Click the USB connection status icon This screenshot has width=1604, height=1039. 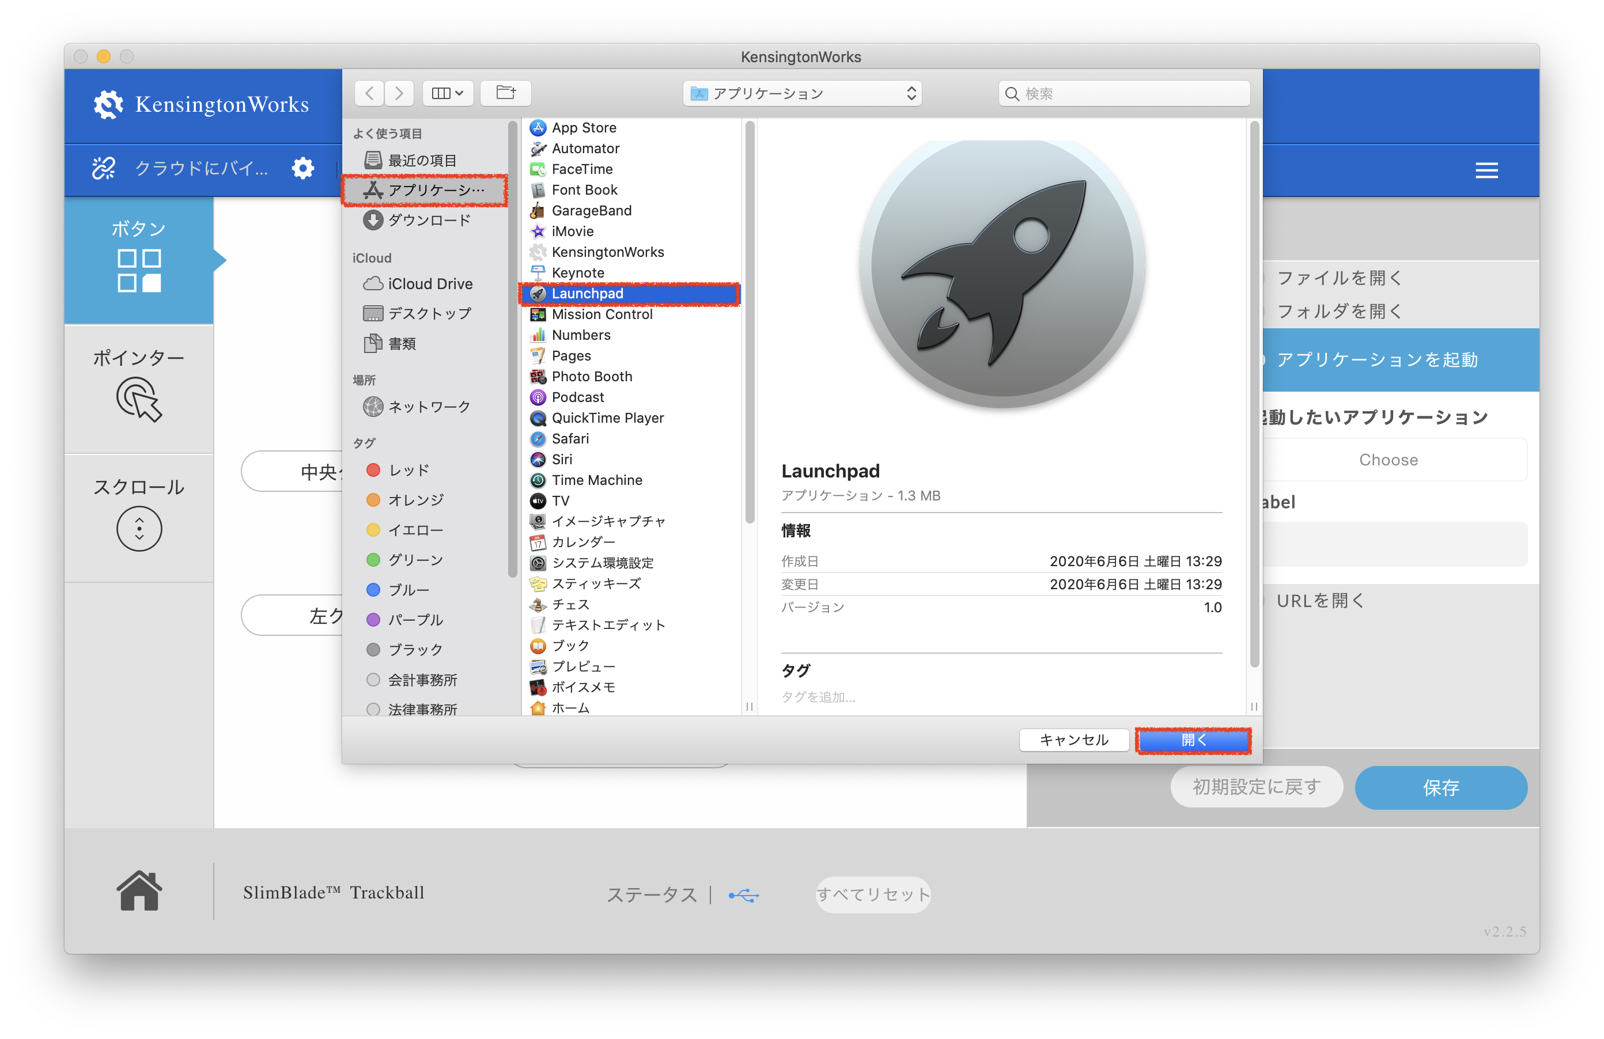(743, 895)
